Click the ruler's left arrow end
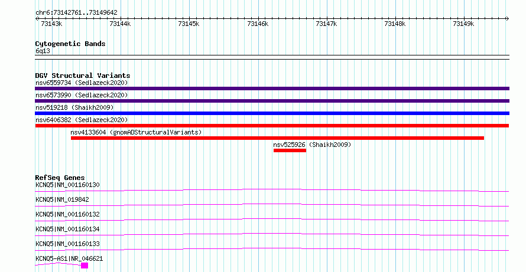 click(37, 19)
